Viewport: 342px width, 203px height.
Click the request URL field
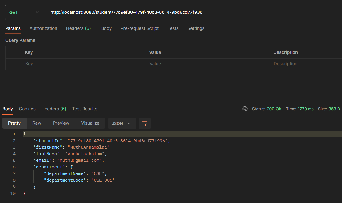pos(194,12)
